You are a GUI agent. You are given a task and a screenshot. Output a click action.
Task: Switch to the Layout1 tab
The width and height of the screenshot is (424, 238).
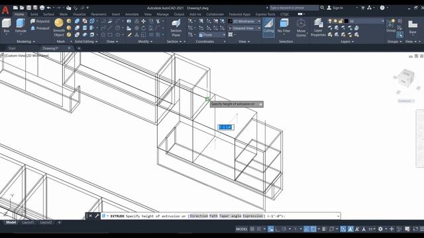click(28, 222)
